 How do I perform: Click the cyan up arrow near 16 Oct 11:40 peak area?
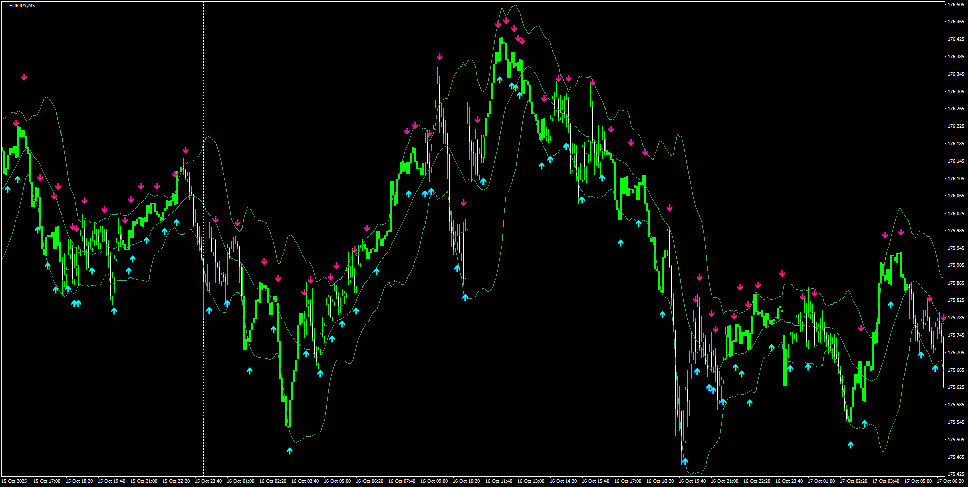coord(499,79)
